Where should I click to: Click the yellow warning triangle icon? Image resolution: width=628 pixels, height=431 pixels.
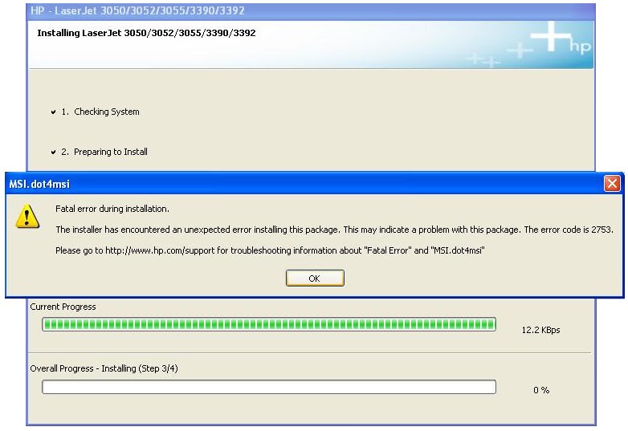(27, 217)
